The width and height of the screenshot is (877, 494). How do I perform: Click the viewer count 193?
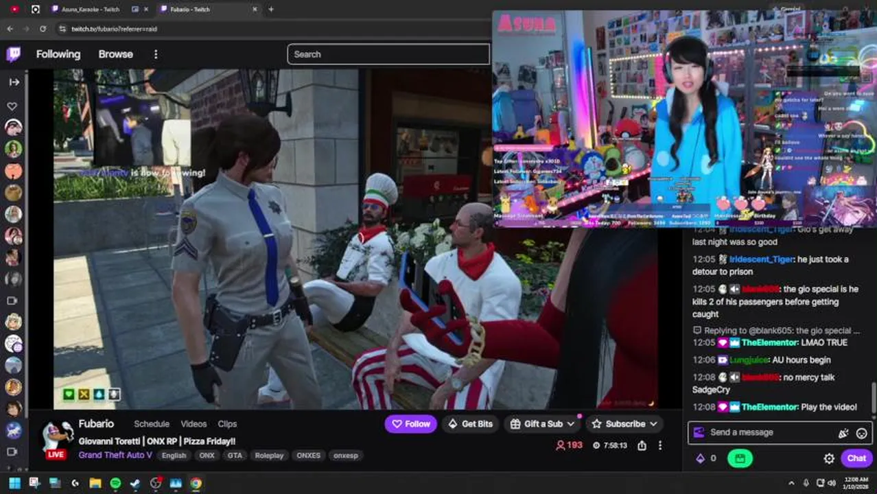click(570, 445)
